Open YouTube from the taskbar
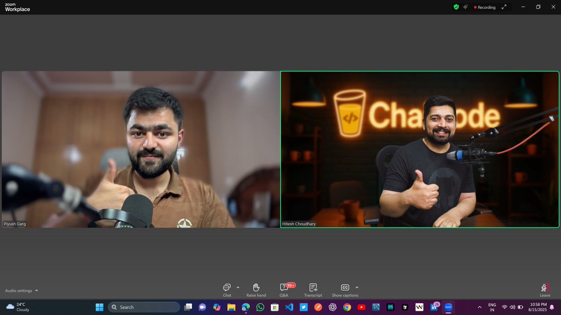 coord(361,307)
